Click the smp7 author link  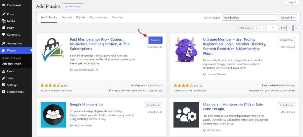tap(77, 126)
